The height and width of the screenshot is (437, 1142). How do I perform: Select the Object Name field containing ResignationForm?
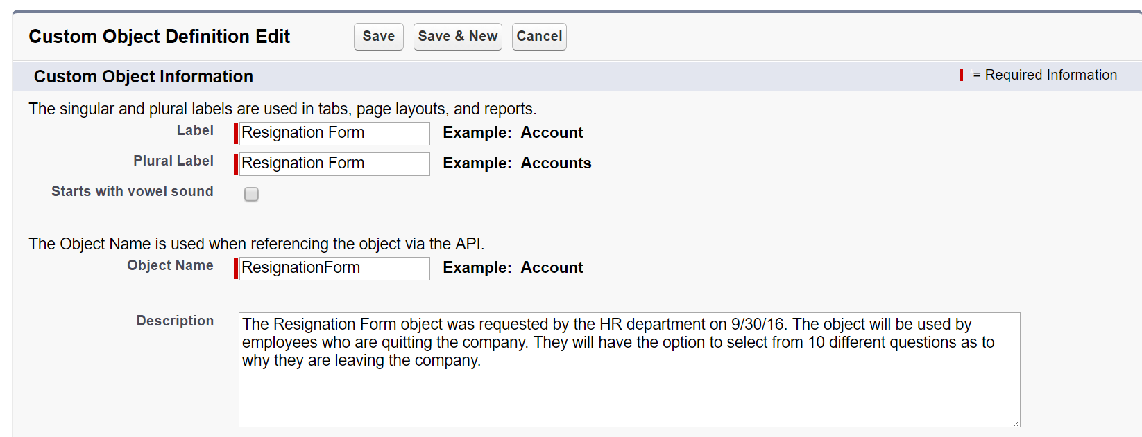334,269
